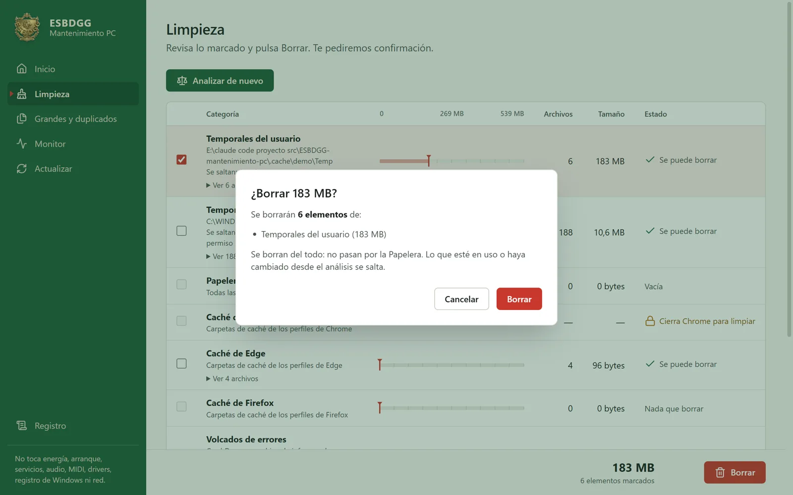Click the Caché de Firefox size bar

[x=452, y=408]
